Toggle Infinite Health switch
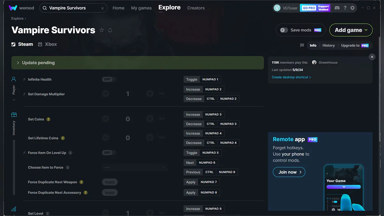 click(108, 79)
